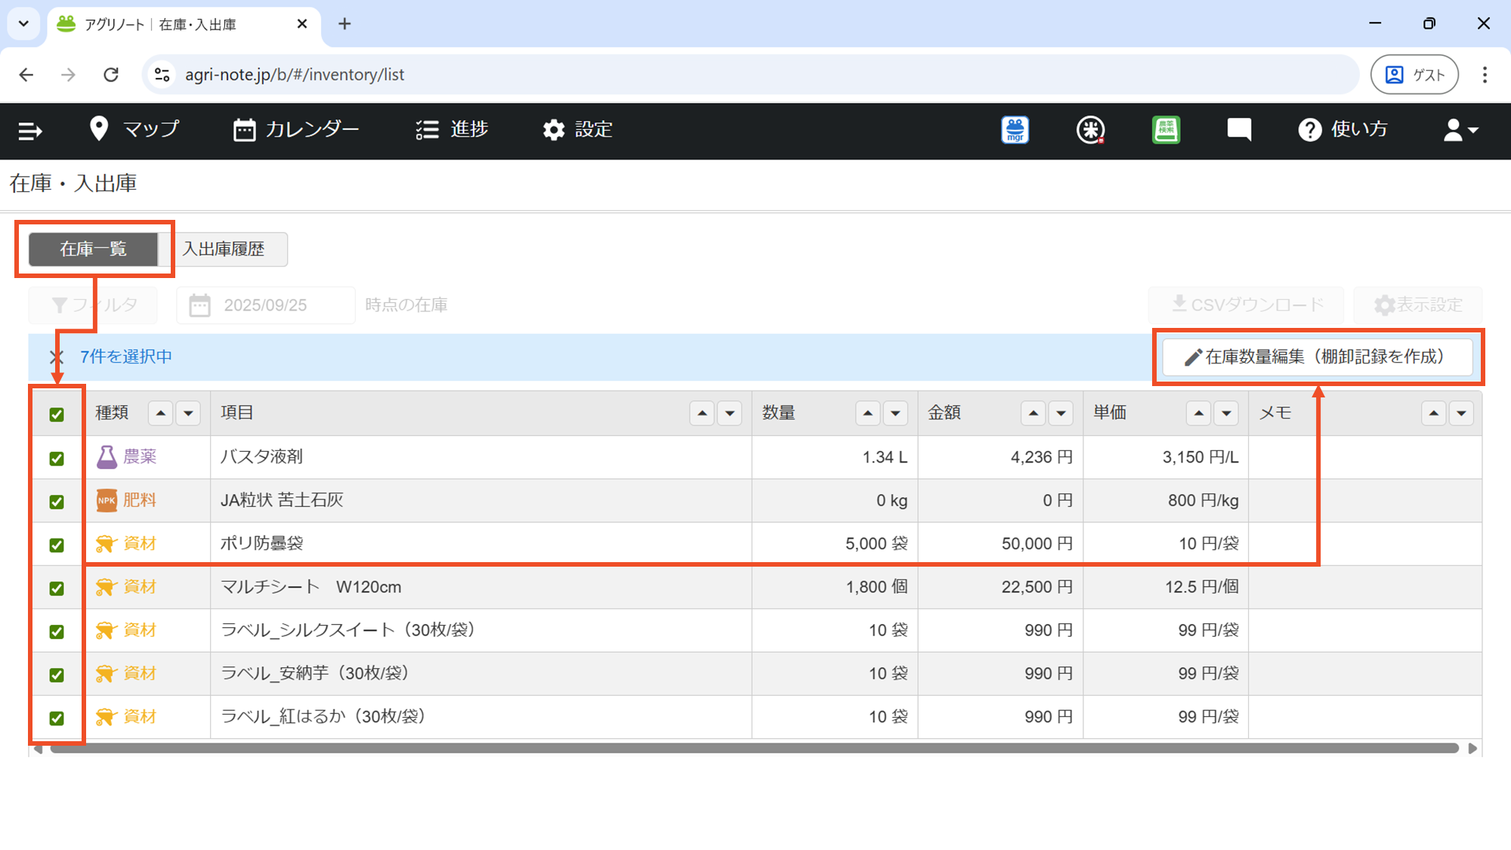Click the 使い方 help label
The image size is (1511, 850).
click(x=1359, y=129)
